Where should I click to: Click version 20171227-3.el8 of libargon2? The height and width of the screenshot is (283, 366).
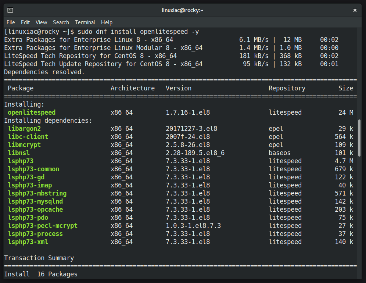pos(191,129)
